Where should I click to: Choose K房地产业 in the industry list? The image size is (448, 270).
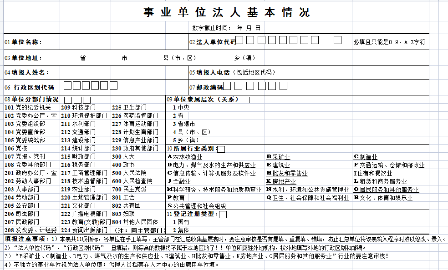pyautogui.click(x=280, y=181)
